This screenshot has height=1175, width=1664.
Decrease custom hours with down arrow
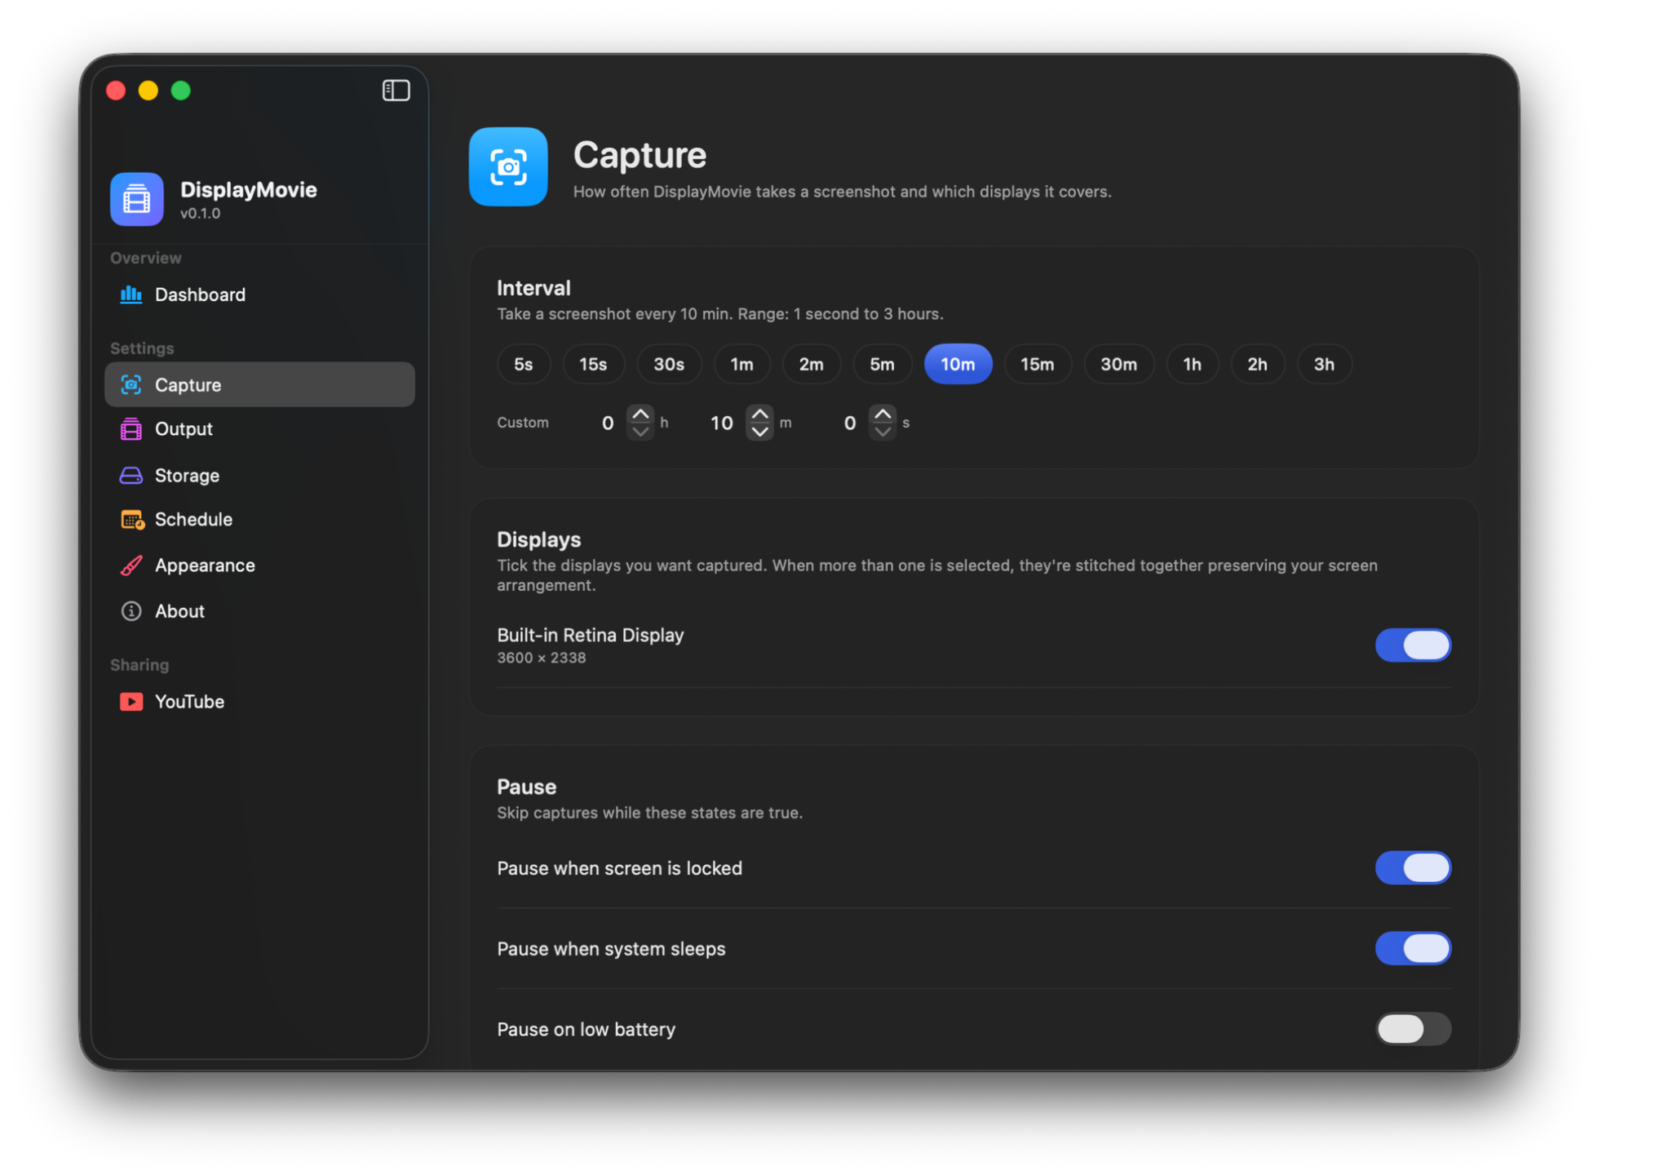pos(640,432)
